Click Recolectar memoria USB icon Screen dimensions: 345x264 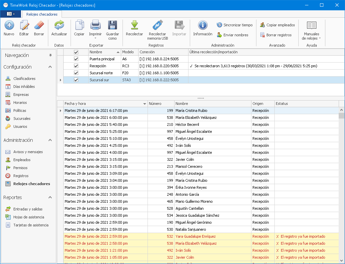[x=158, y=25]
